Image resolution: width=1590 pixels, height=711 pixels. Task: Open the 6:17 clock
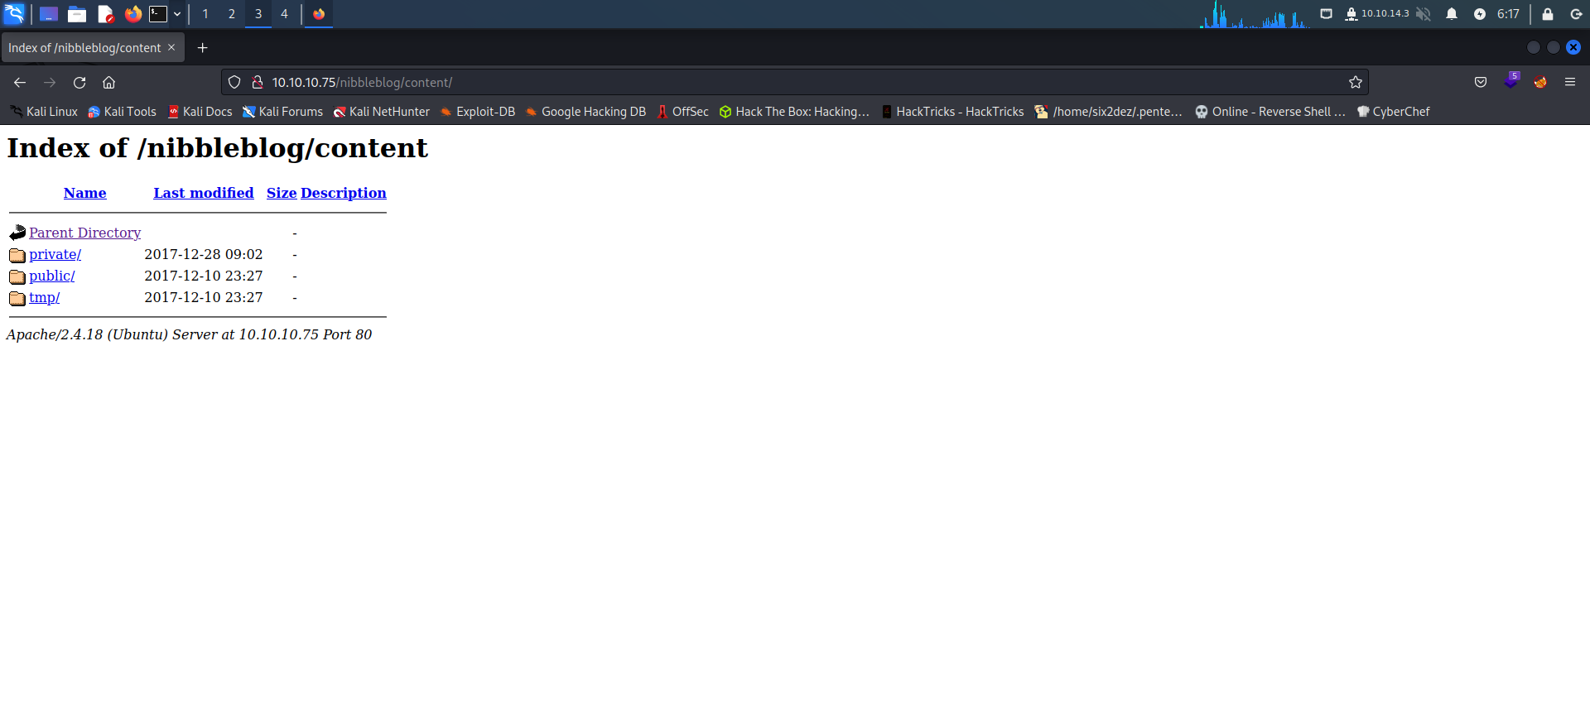(x=1508, y=14)
